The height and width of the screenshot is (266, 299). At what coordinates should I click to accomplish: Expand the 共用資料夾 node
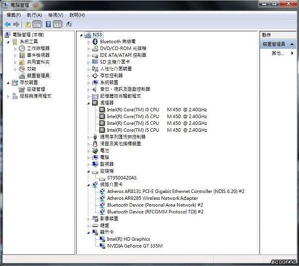pos(15,63)
